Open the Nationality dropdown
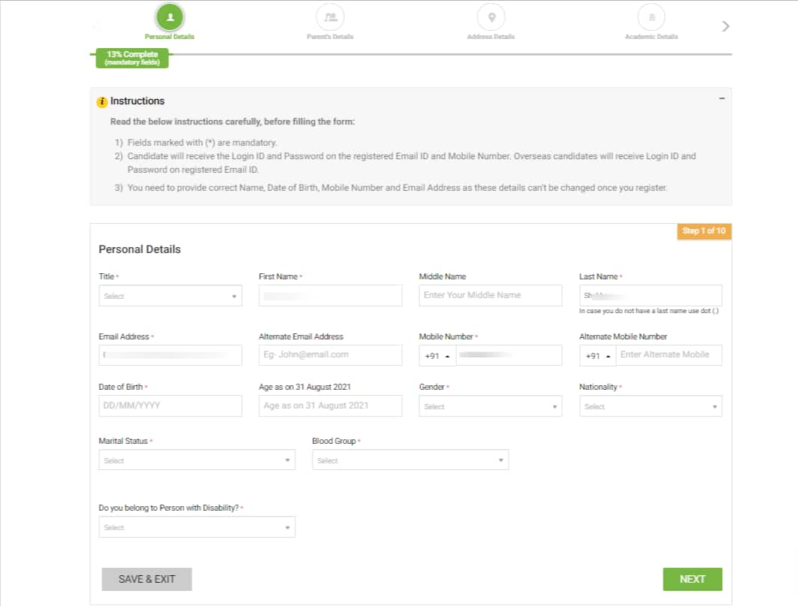This screenshot has height=606, width=798. click(x=650, y=406)
